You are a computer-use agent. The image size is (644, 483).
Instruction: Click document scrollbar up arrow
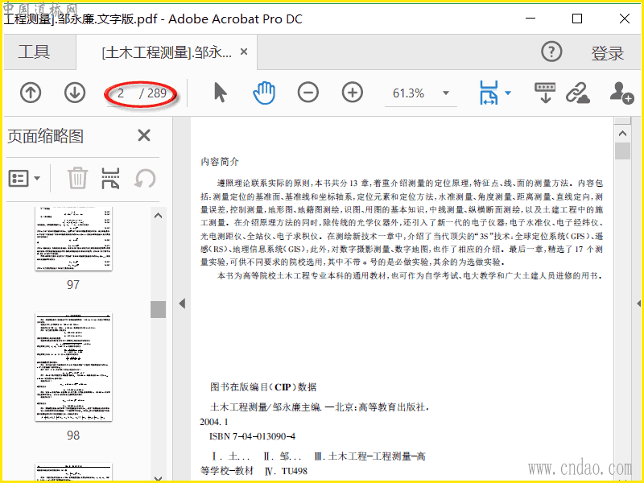point(622,133)
